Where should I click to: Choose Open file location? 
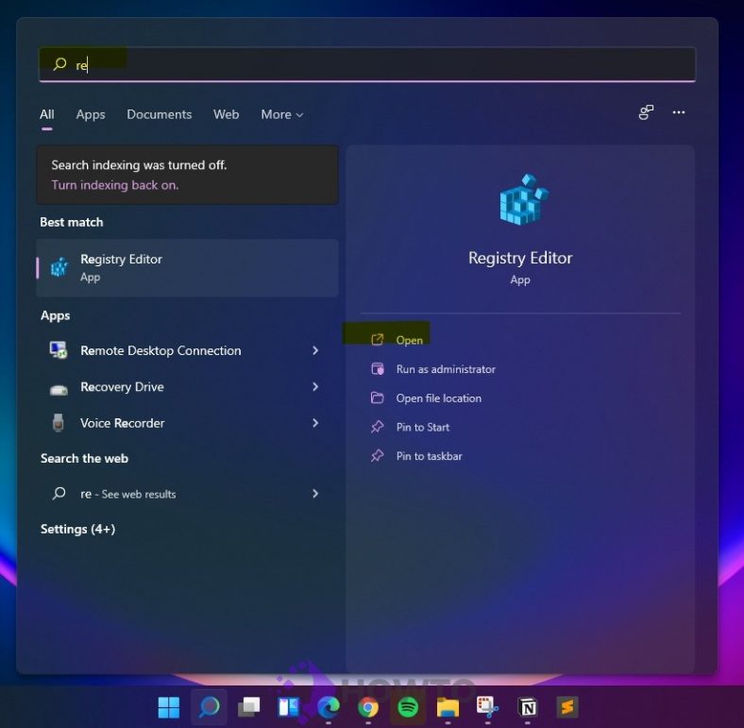pyautogui.click(x=438, y=398)
